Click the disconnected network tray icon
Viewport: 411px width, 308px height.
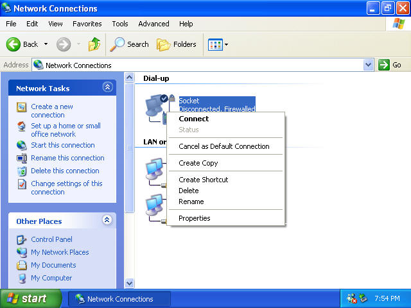[352, 298]
